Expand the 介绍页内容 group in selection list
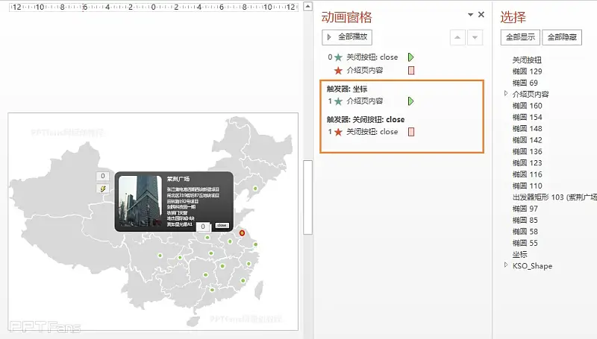This screenshot has width=597, height=339. click(506, 94)
